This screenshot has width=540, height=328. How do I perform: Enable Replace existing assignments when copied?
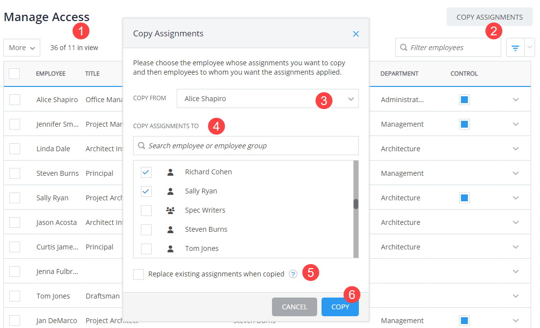tap(138, 274)
